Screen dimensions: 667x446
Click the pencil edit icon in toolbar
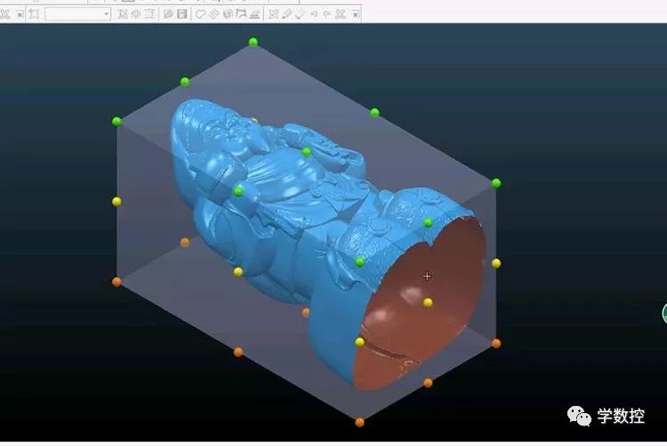point(286,14)
